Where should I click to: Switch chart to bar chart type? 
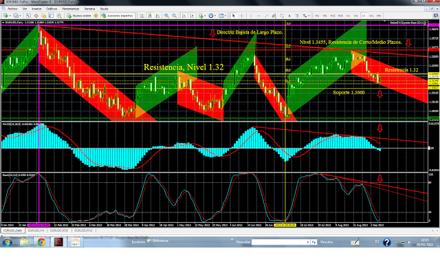pyautogui.click(x=142, y=16)
